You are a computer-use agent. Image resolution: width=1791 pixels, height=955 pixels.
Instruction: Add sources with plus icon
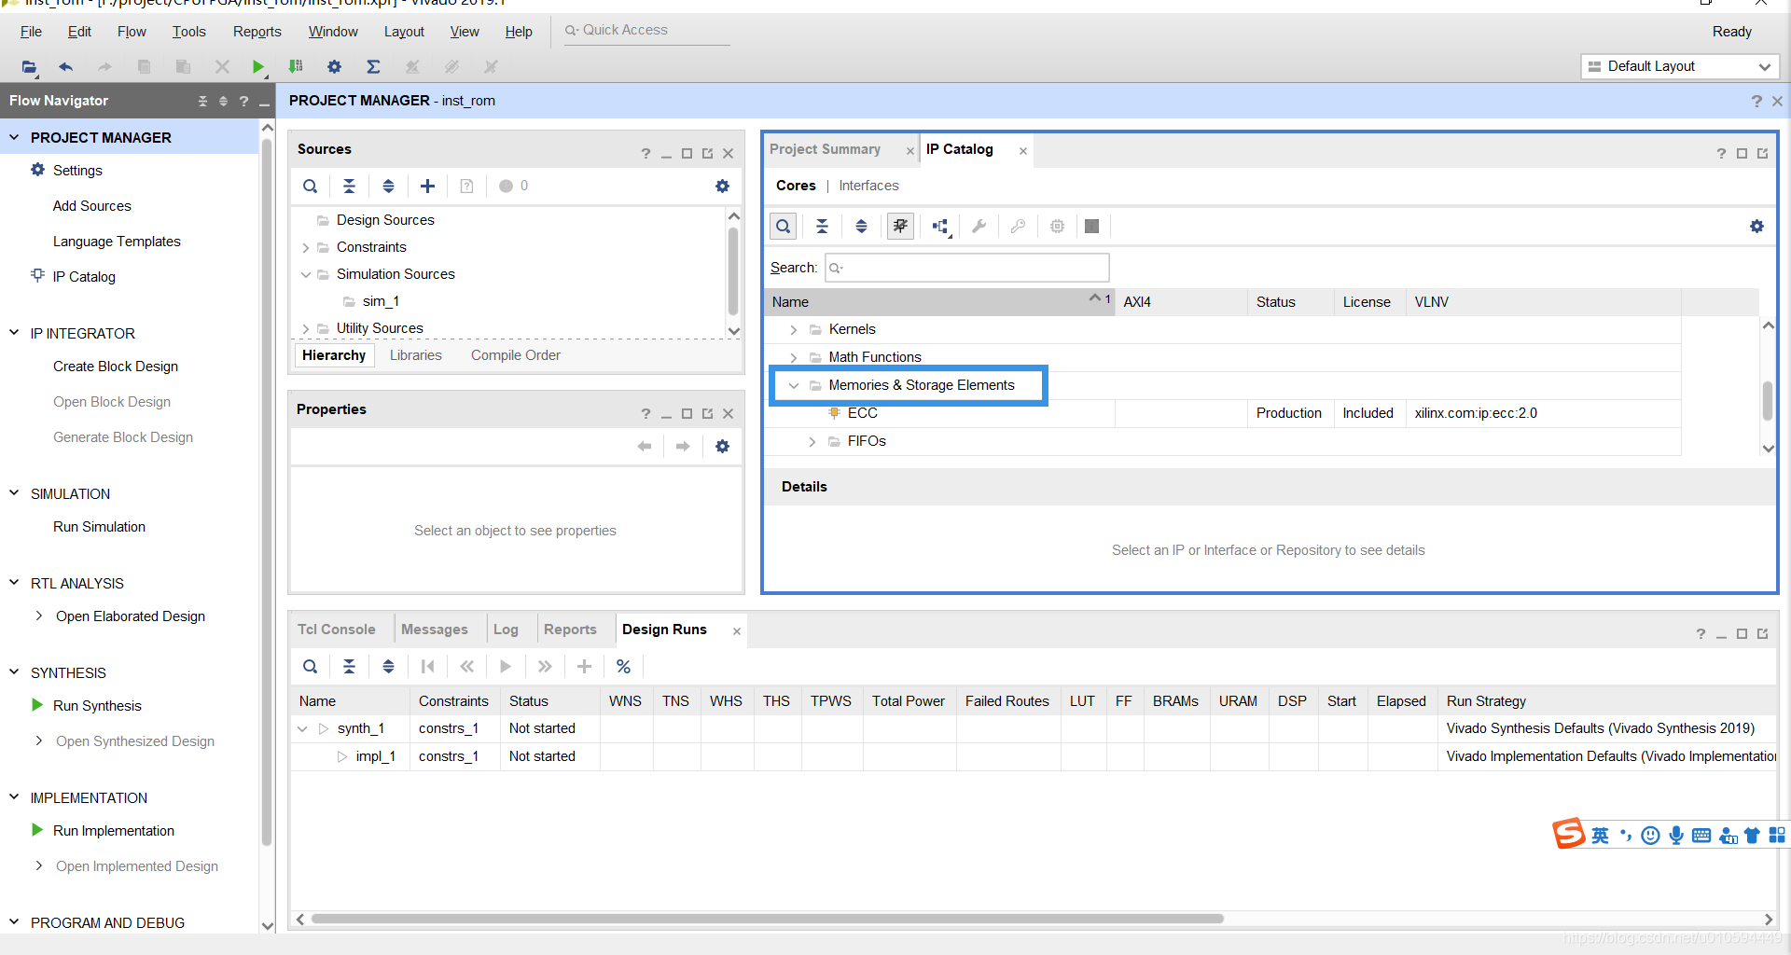[427, 186]
